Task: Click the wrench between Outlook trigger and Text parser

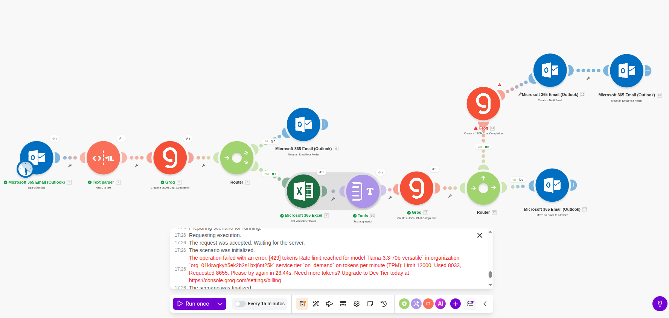Action: pyautogui.click(x=70, y=166)
